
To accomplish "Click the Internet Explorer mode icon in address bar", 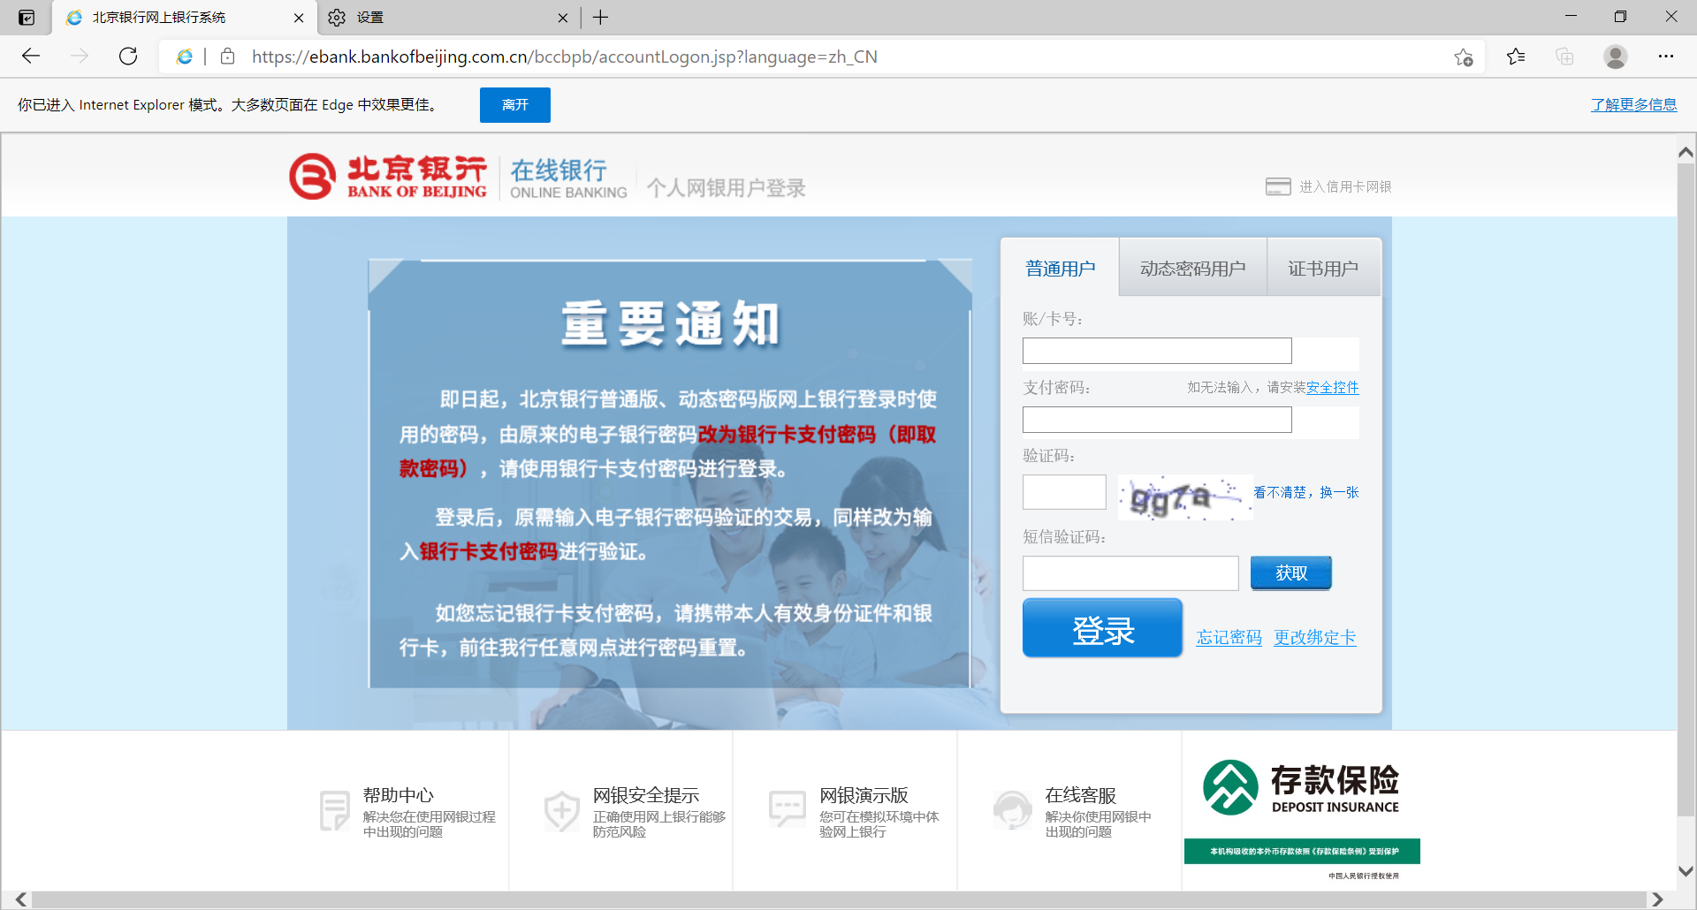I will pos(185,57).
